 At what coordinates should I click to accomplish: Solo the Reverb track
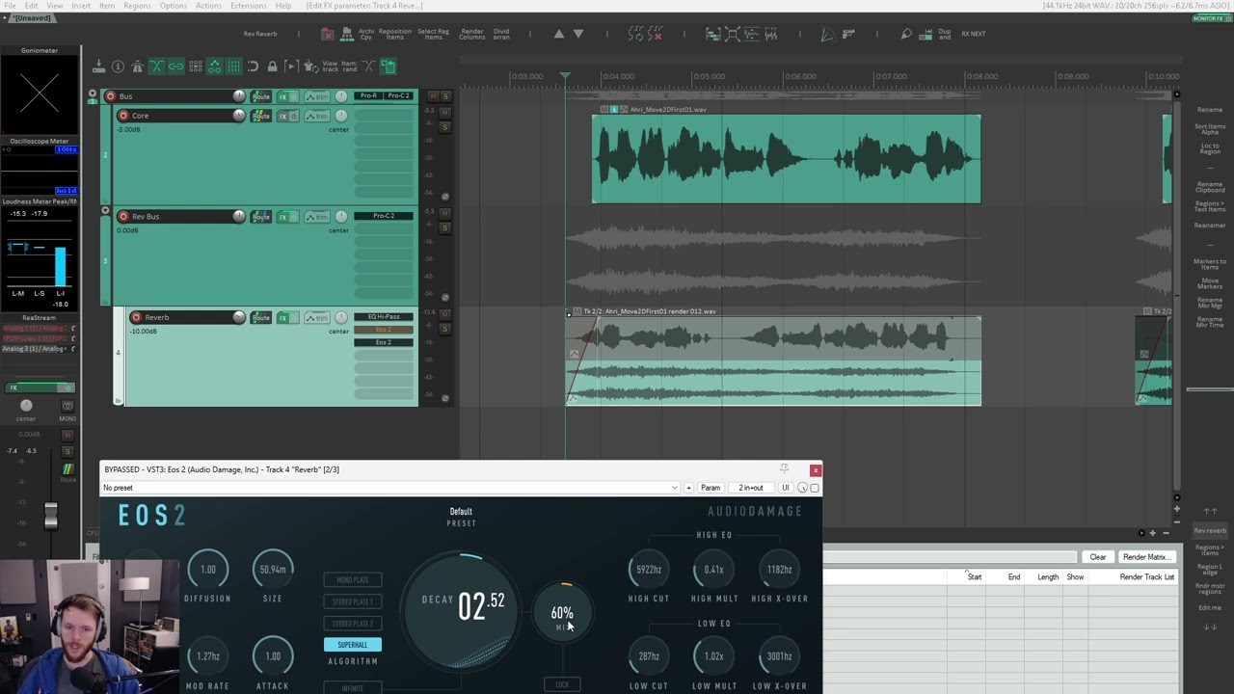[444, 329]
